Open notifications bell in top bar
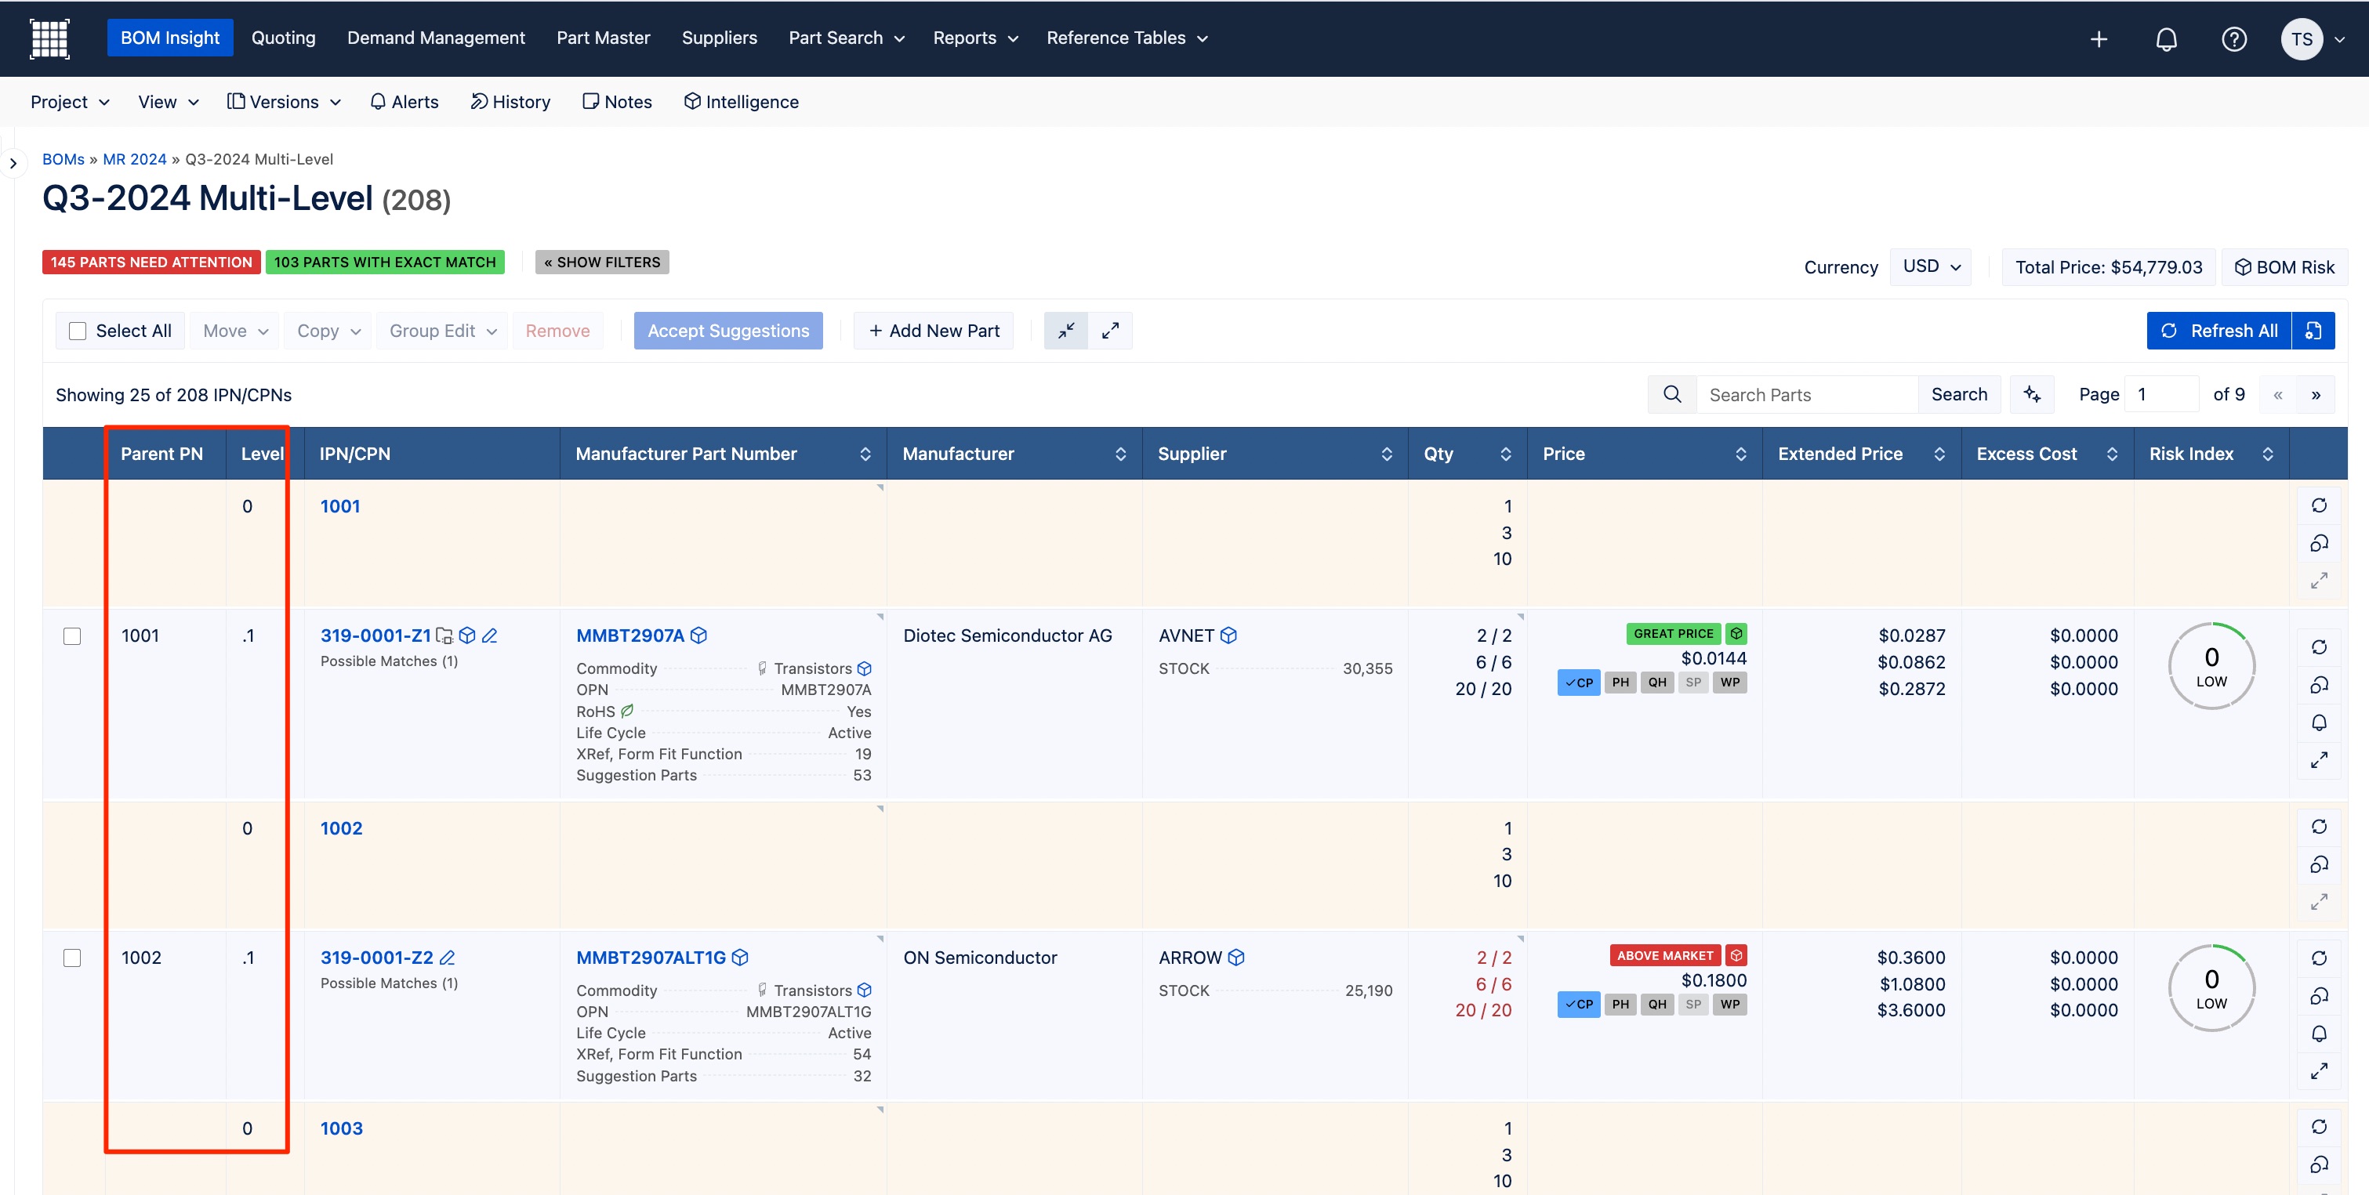The width and height of the screenshot is (2369, 1195). coord(2167,38)
